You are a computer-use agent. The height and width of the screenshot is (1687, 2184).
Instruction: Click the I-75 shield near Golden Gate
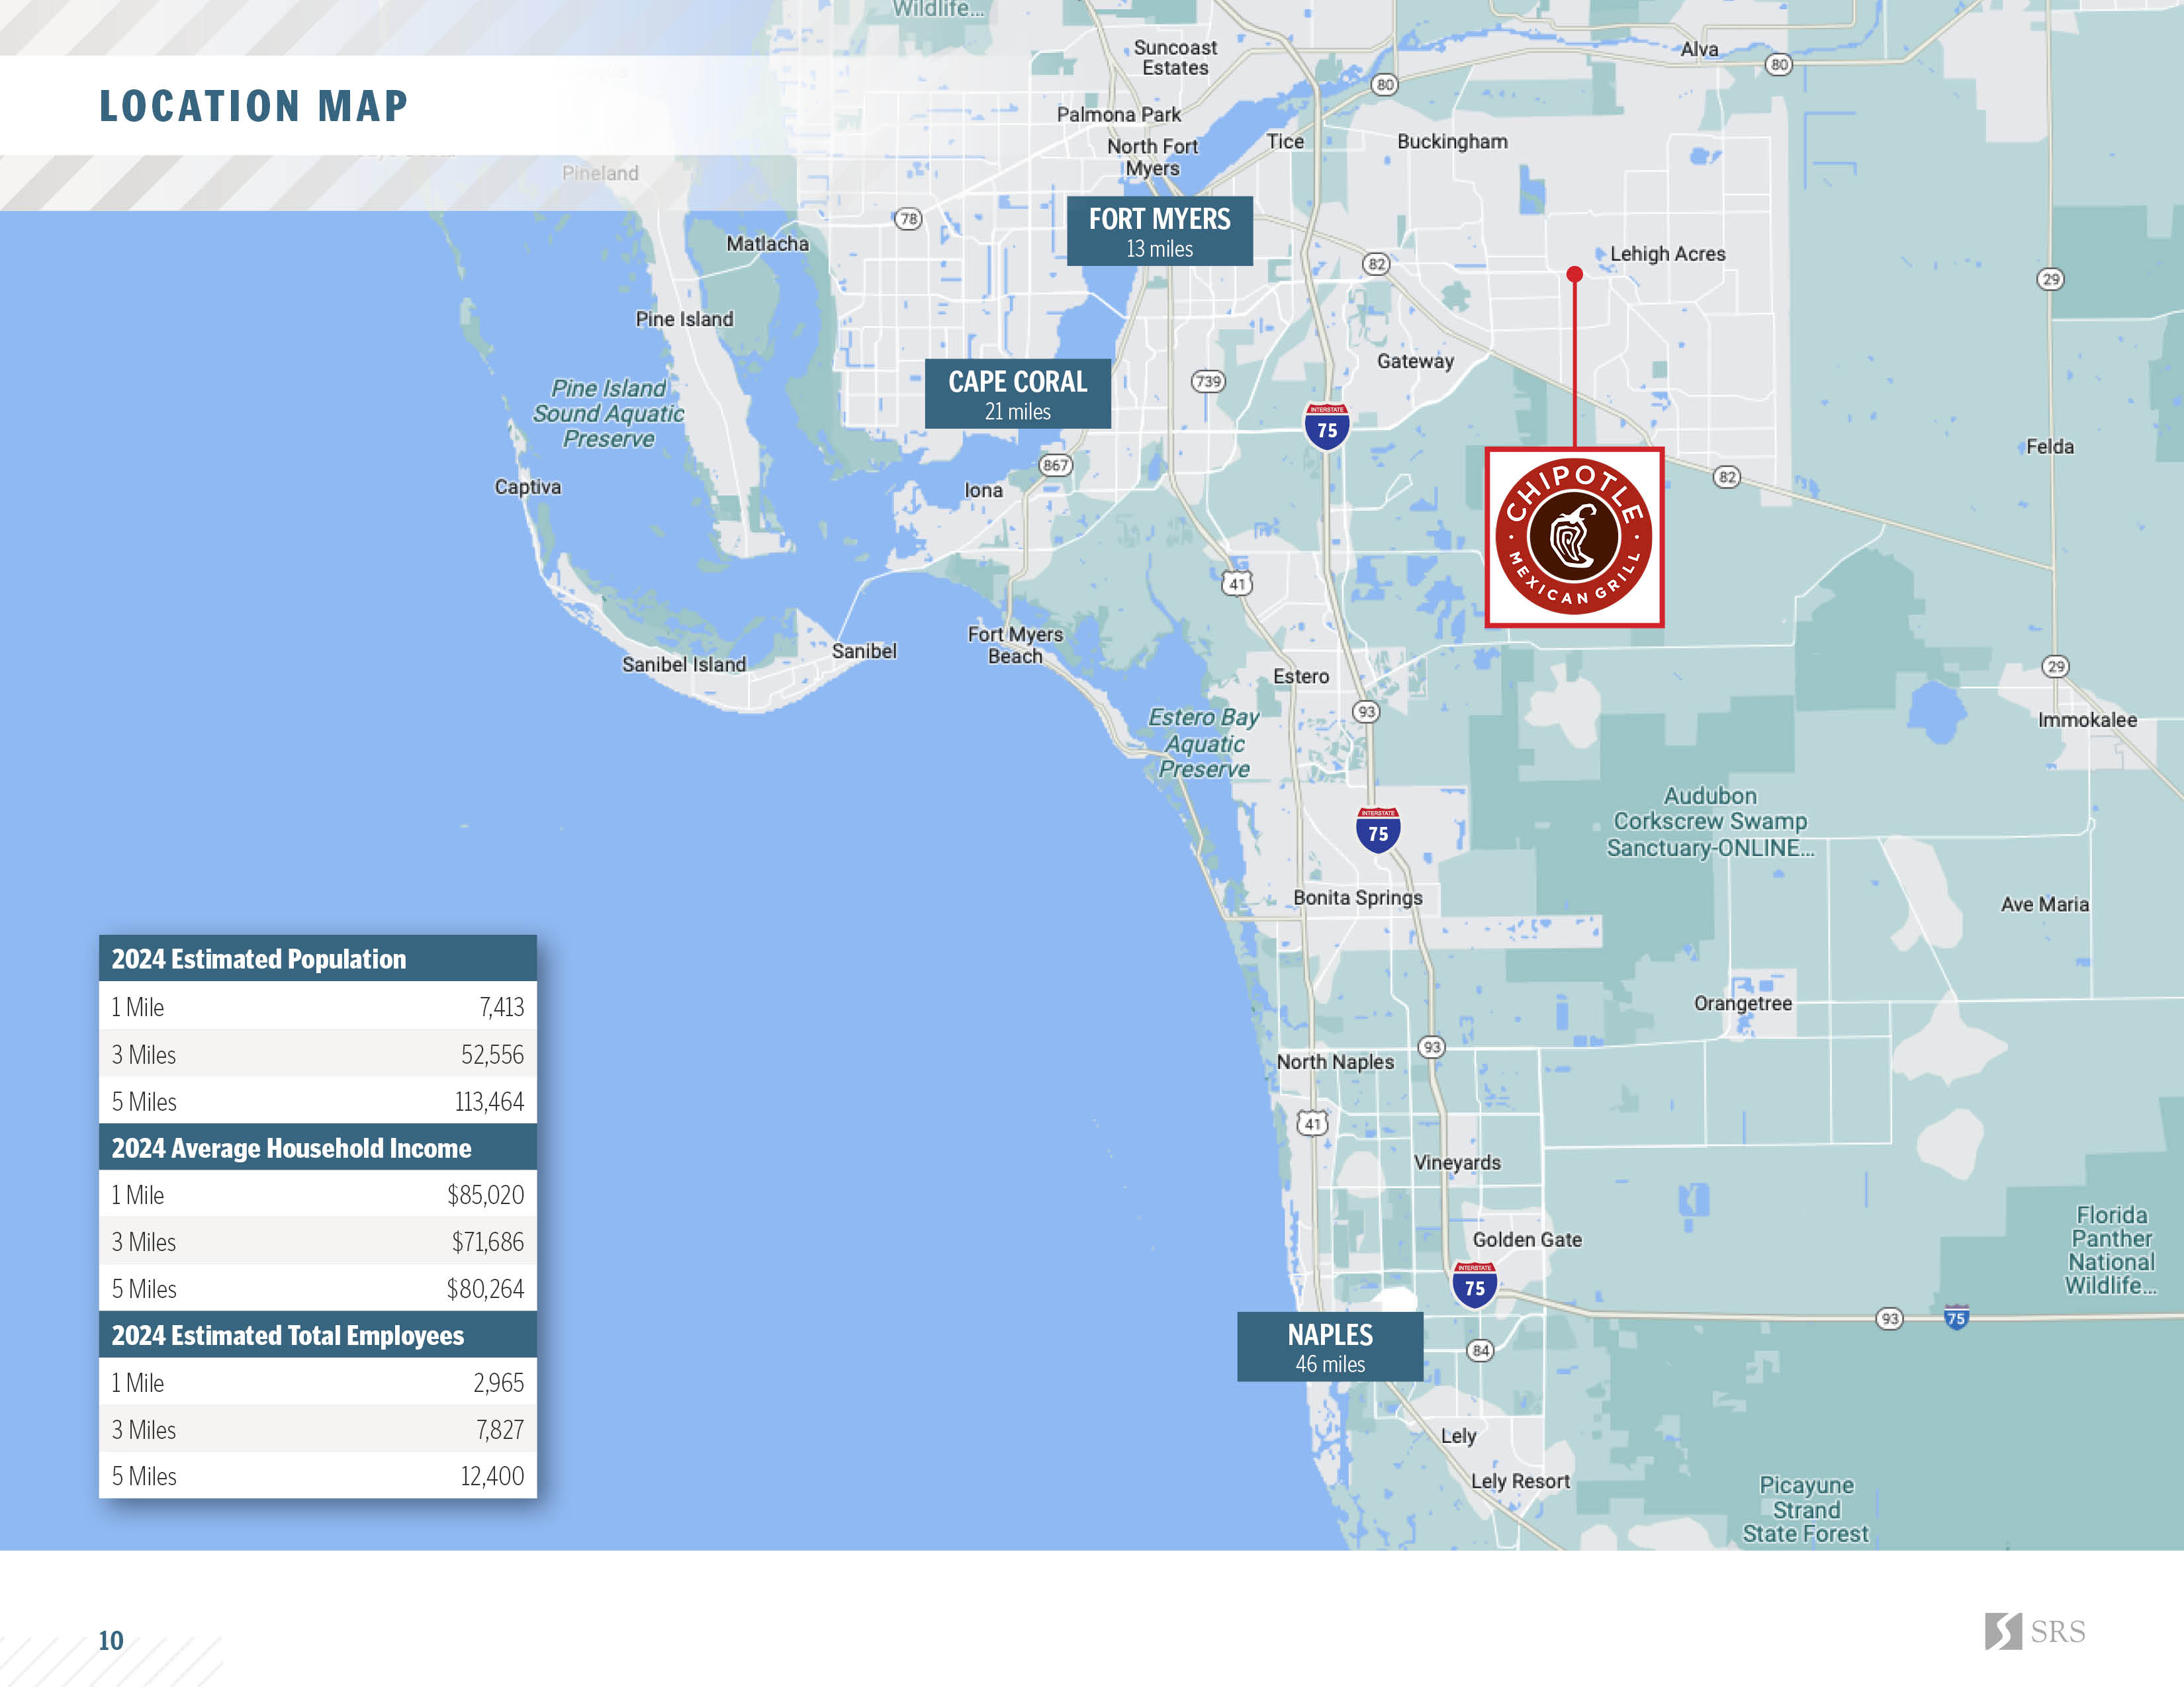click(1475, 1284)
